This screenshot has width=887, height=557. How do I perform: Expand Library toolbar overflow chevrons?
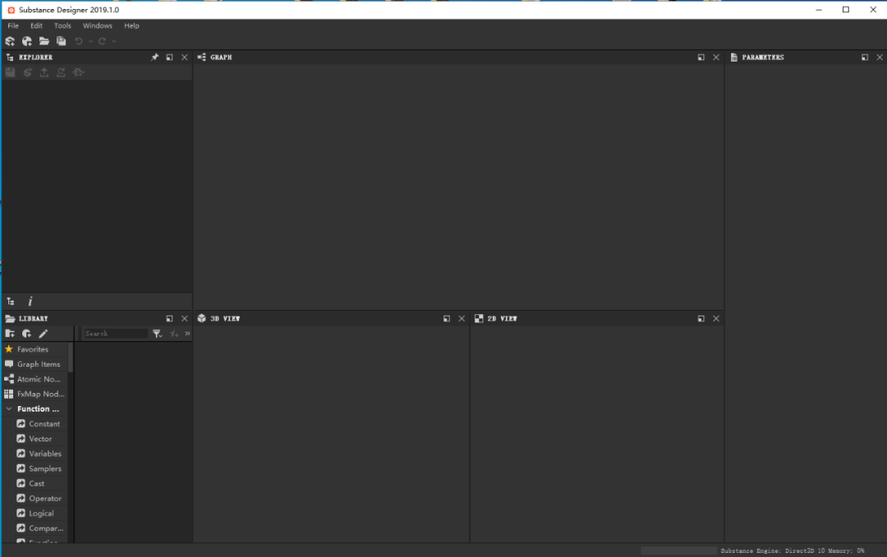coord(187,334)
